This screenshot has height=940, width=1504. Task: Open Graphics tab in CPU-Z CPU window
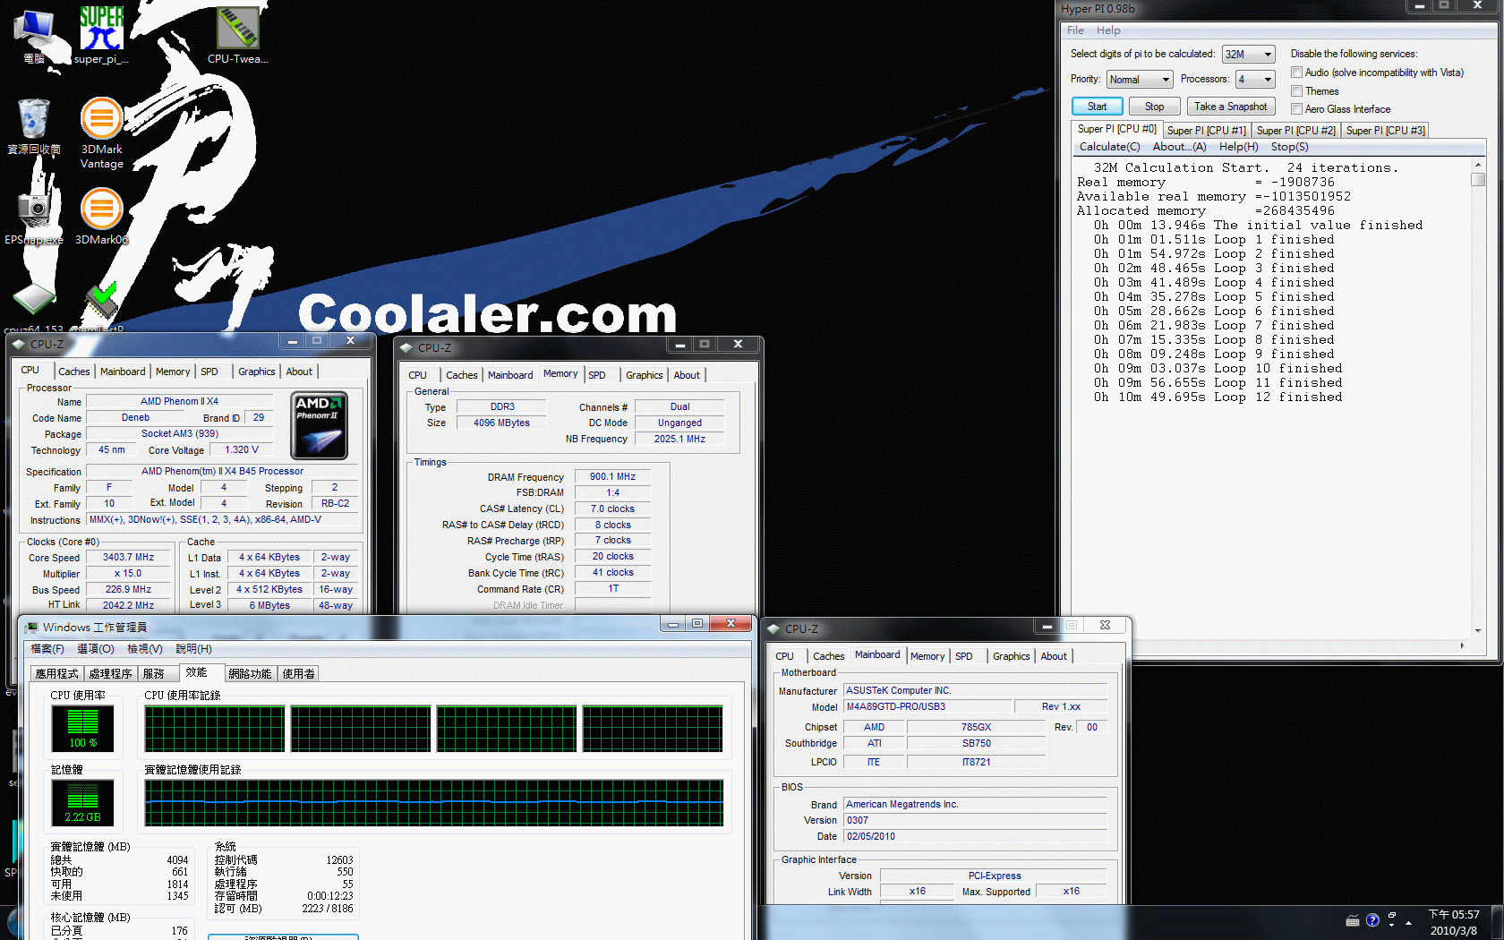click(x=257, y=372)
